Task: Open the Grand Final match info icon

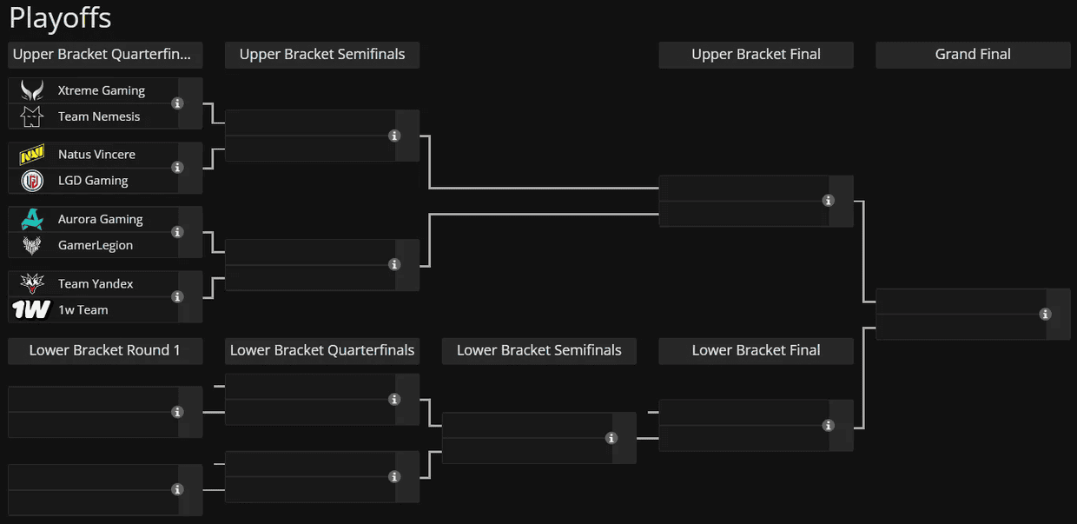Action: point(1046,315)
